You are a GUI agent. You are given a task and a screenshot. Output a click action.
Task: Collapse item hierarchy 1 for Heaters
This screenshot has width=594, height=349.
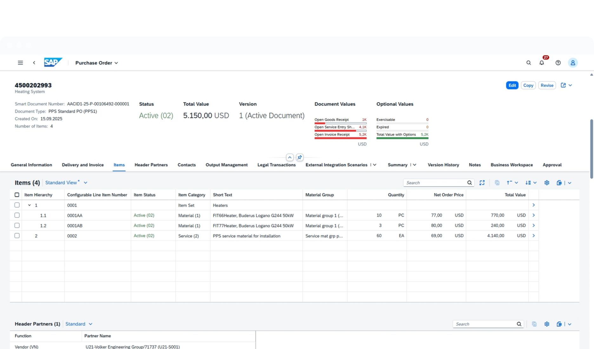[30, 205]
